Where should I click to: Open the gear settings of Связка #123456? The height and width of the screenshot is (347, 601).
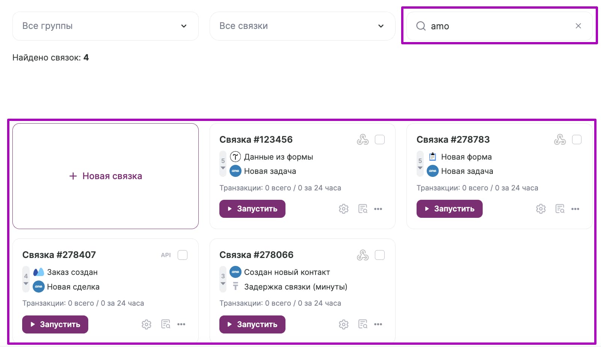(344, 209)
